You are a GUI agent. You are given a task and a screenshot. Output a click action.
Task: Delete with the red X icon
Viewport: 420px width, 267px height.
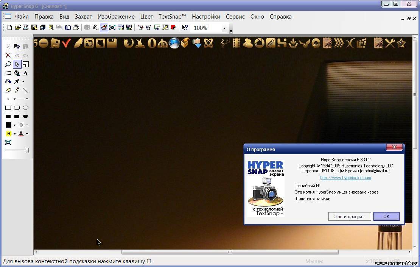tap(8, 56)
